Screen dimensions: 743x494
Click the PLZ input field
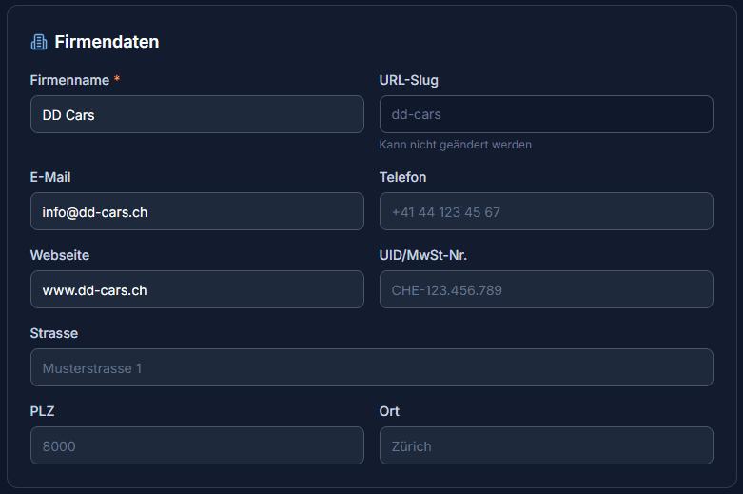point(197,445)
